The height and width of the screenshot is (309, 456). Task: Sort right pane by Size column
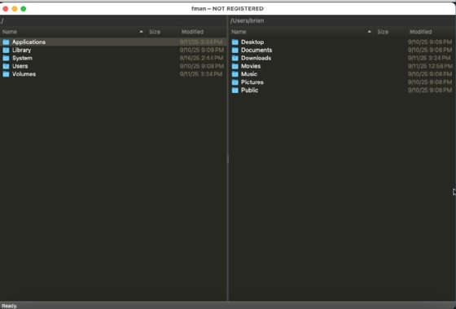click(x=383, y=32)
